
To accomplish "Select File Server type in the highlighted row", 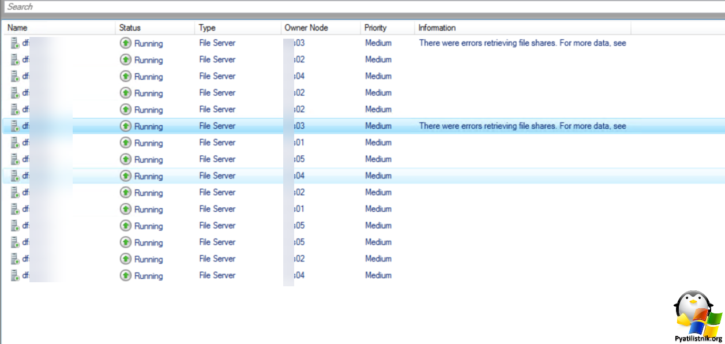I will click(x=217, y=126).
